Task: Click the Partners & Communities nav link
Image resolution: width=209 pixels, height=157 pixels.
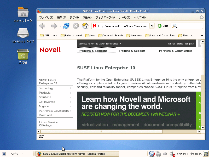Action: tap(176, 51)
